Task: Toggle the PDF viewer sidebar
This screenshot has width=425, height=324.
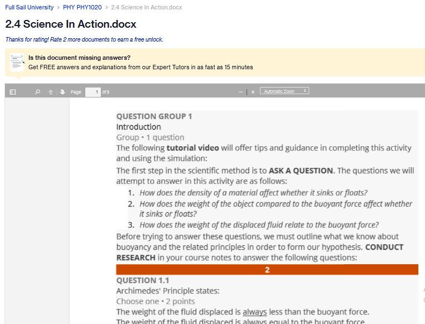Action: [13, 92]
